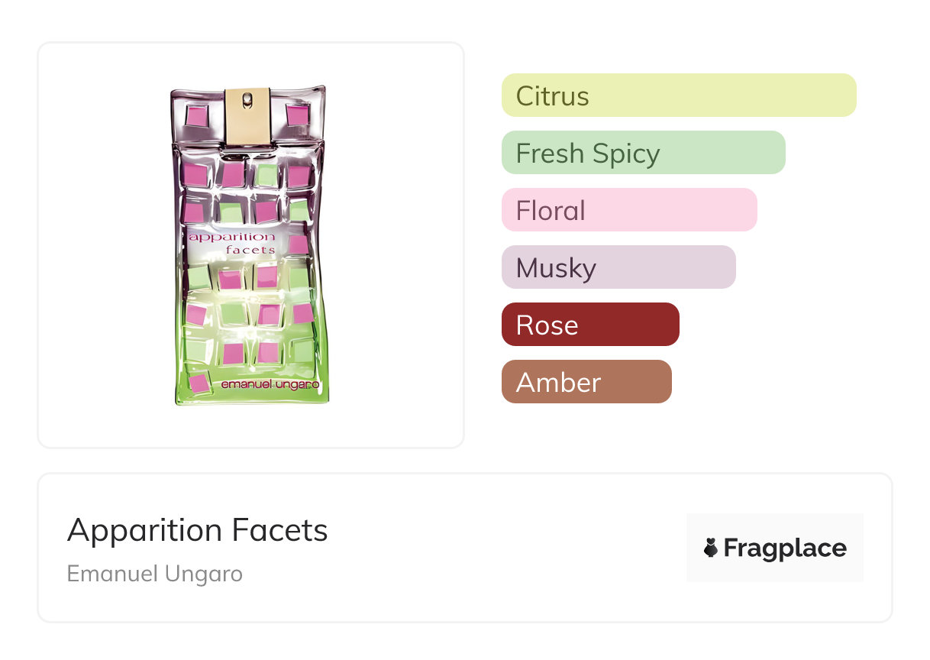
Task: Select the Citrus accord bar
Action: (679, 95)
